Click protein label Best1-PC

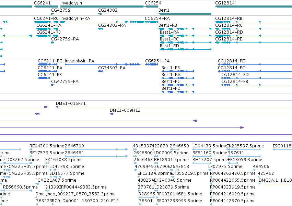[171, 82]
